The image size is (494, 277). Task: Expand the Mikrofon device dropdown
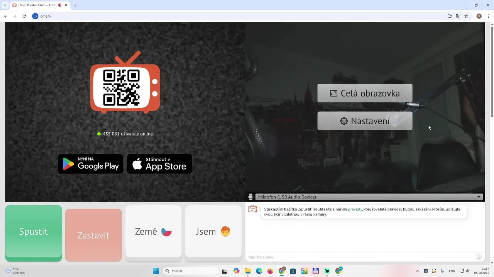369,197
